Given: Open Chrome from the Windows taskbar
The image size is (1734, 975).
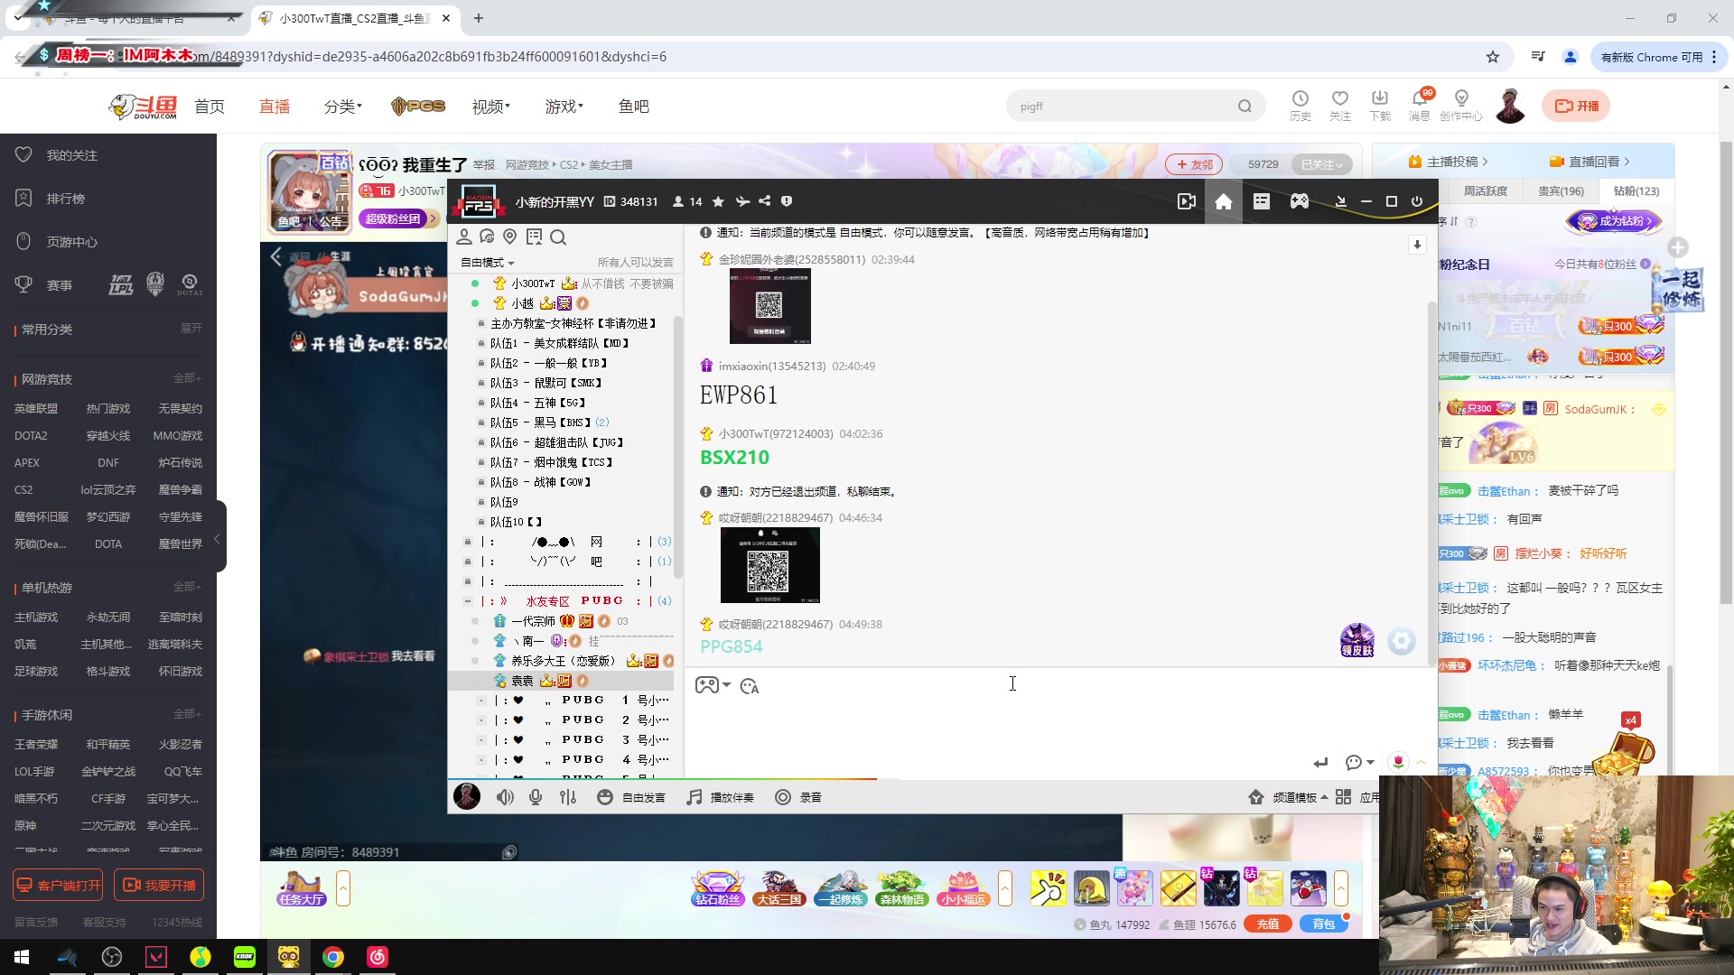Looking at the screenshot, I should pos(333,957).
